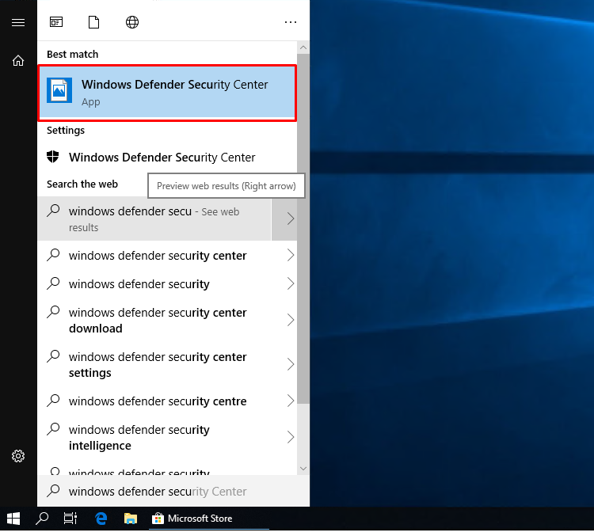
Task: Preview web results arrow for 'windows defender secu'
Action: pyautogui.click(x=284, y=218)
